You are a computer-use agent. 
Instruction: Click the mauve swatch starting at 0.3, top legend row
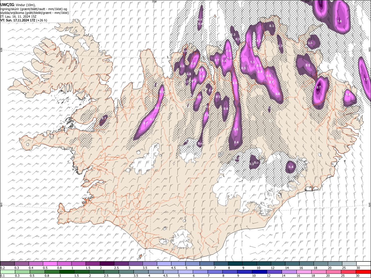(x=21, y=264)
